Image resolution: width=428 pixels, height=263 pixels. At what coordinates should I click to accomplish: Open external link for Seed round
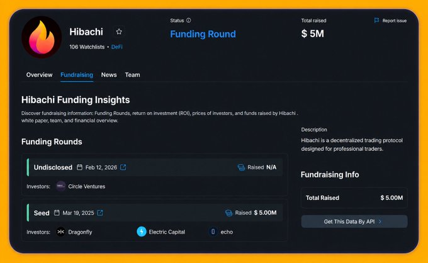[100, 213]
